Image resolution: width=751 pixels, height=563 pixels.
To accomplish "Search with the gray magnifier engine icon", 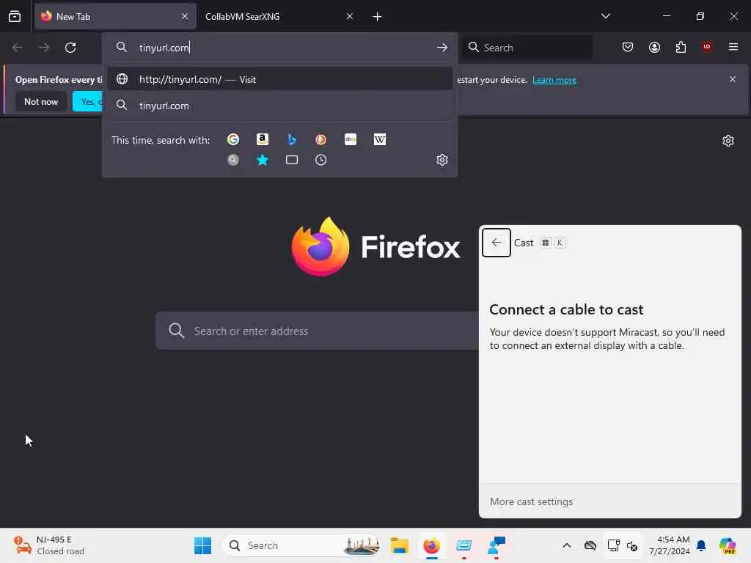I will [x=232, y=160].
